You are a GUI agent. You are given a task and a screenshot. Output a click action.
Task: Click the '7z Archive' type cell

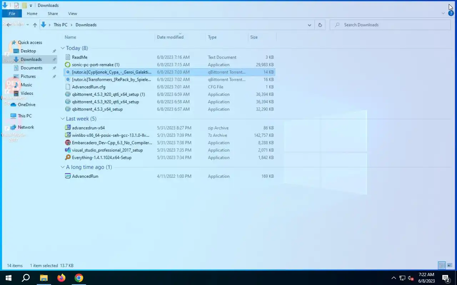(x=217, y=135)
